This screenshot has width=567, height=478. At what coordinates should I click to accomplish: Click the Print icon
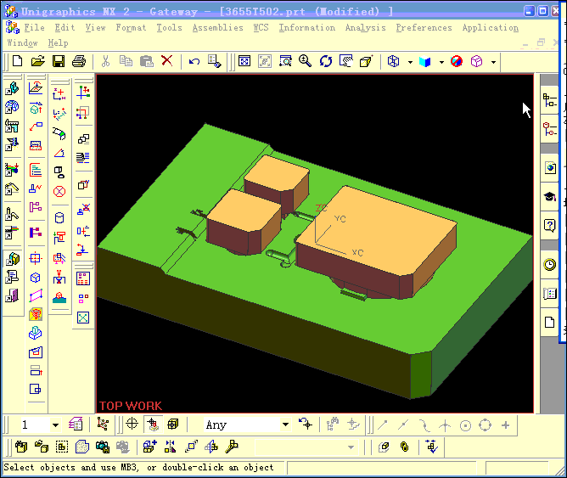pos(79,61)
